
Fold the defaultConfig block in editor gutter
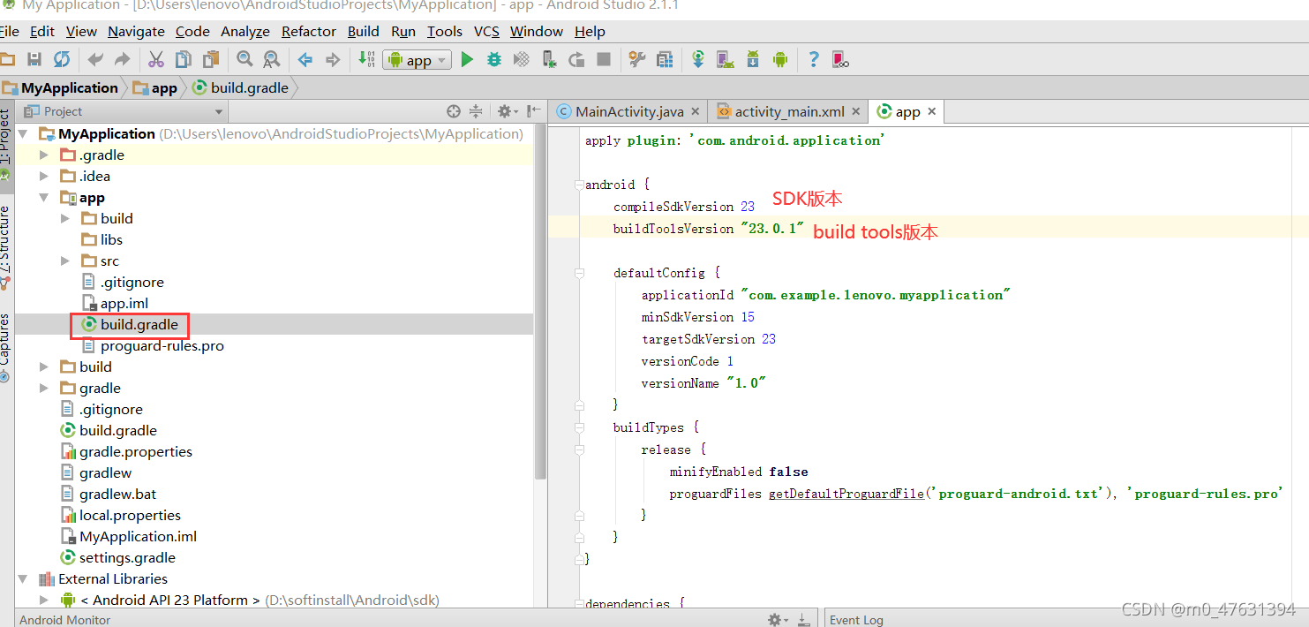[x=579, y=273]
